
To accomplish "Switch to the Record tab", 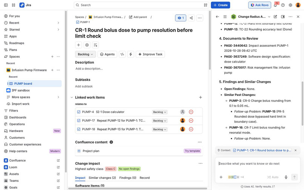I will pyautogui.click(x=144, y=178).
